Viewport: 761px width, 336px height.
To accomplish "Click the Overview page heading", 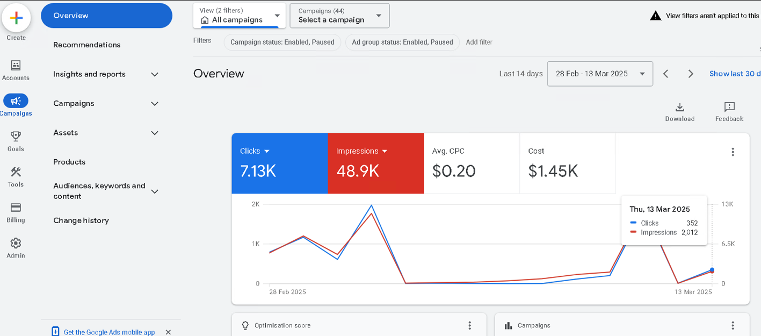I will coord(219,74).
